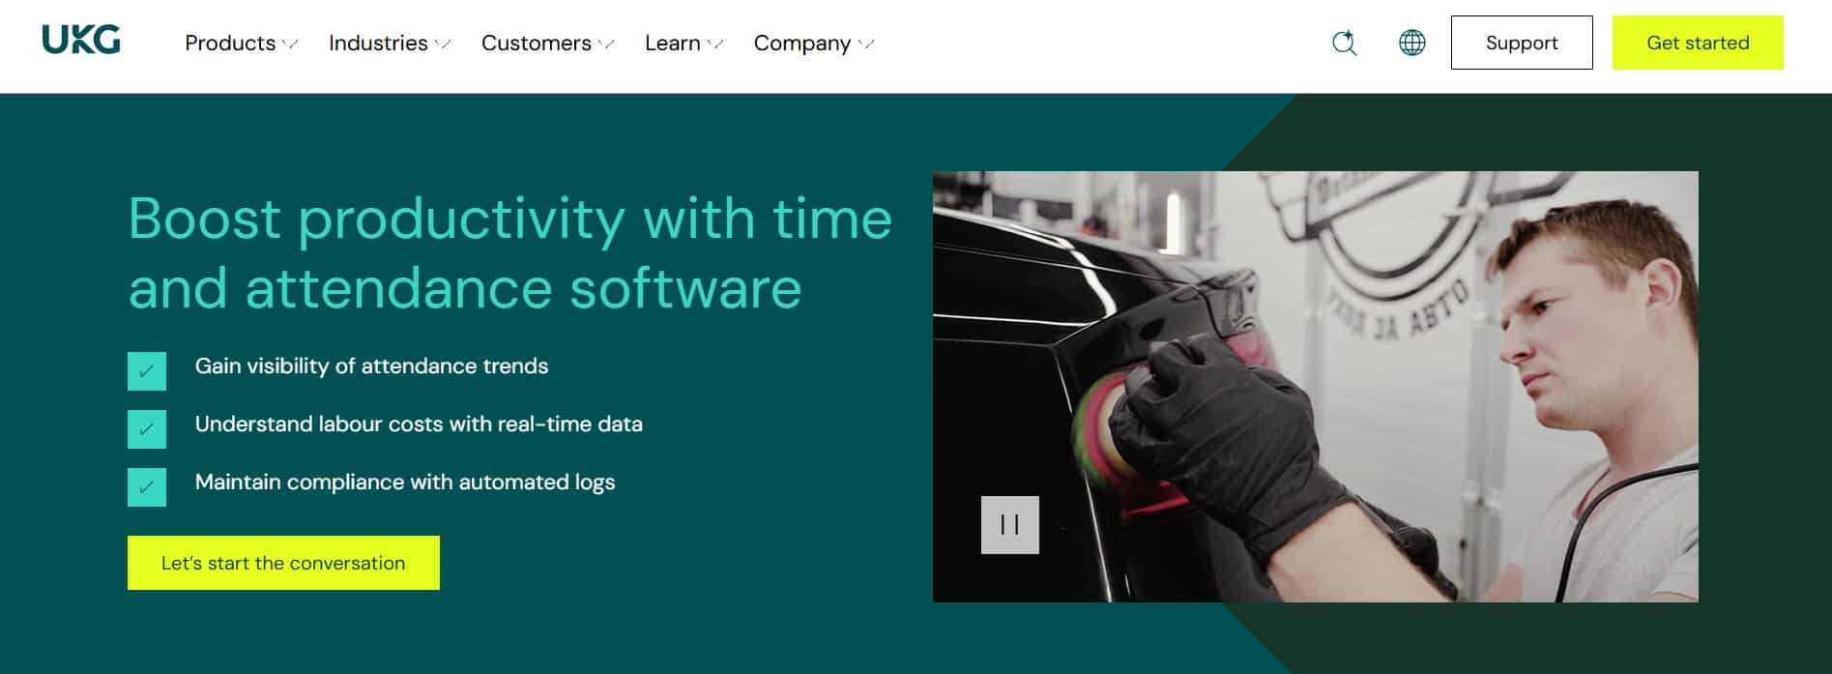Click the Boost productivity headline
Screen dimensions: 1832x674
tap(510, 252)
